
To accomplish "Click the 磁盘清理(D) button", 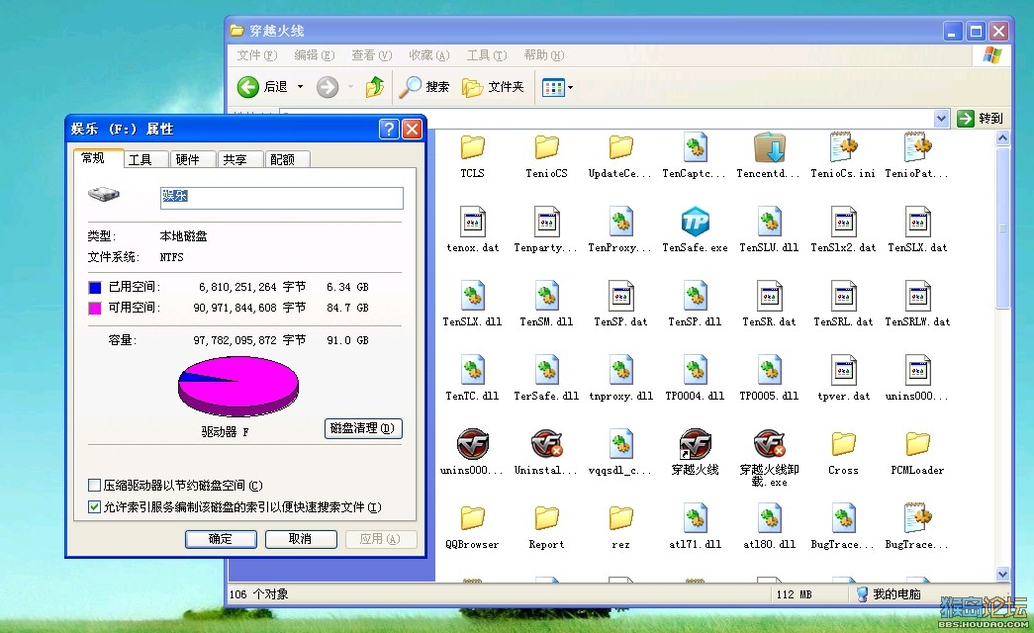I will 363,428.
